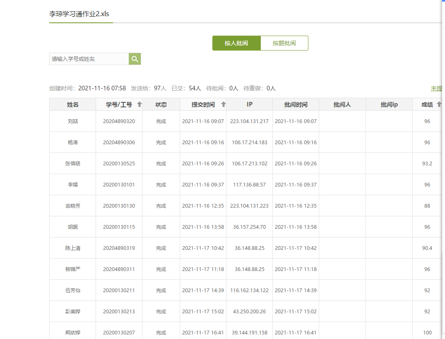The width and height of the screenshot is (445, 339).
Task: Click the vertical scrollbar on right edge
Action: tap(443, 166)
